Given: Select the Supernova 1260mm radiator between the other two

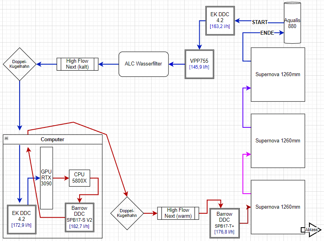Looking at the screenshot, I should (x=278, y=140).
